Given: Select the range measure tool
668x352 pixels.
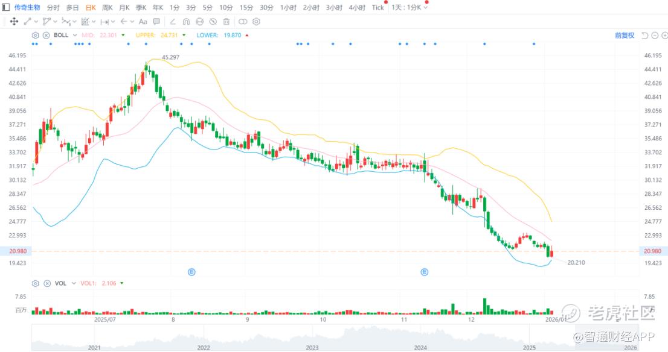Looking at the screenshot, I should 104,21.
